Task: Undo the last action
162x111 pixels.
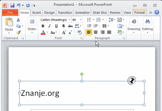Action: click(19, 5)
